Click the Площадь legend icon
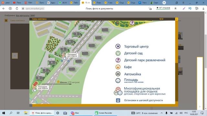 (118, 81)
